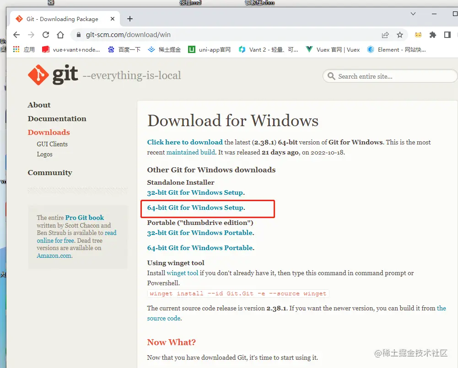Open the browser home page icon

pos(60,35)
